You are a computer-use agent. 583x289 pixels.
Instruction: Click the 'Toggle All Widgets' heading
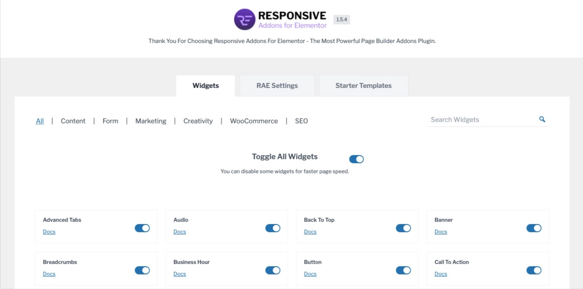[285, 157]
